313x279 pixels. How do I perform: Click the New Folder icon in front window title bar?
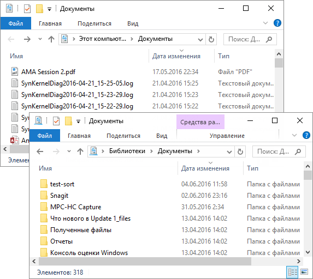tap(68, 121)
